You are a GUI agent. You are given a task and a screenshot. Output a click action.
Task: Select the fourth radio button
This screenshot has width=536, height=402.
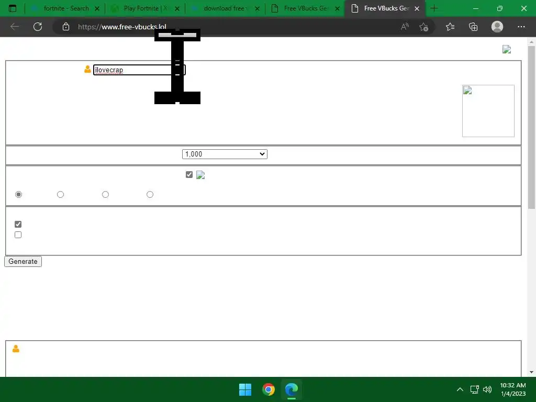[x=150, y=195]
